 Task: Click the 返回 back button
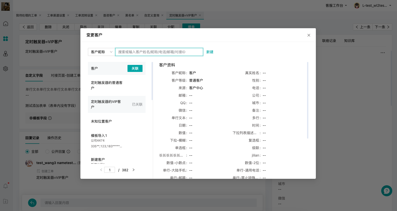click(28, 27)
